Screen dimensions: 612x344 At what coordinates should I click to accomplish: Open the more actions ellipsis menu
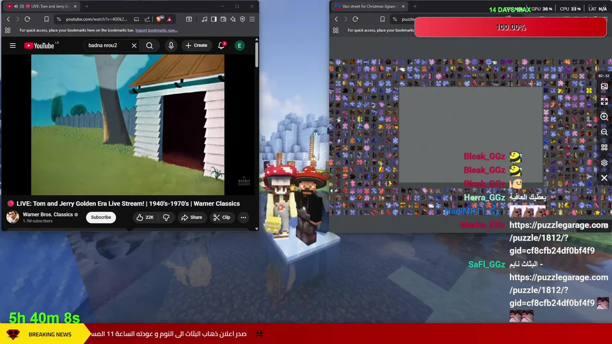pos(243,217)
